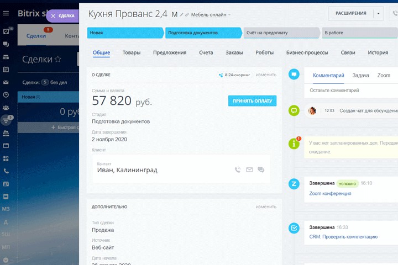This screenshot has height=265, width=398.
Task: Select the Новая deal stage
Action: 125,33
